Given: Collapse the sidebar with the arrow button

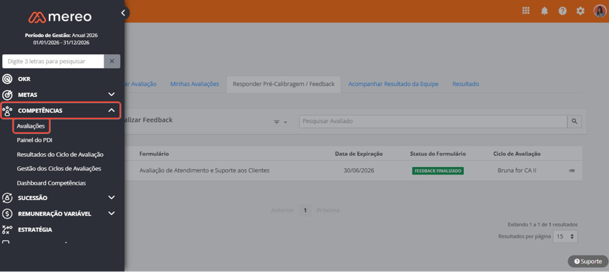Looking at the screenshot, I should coord(123,13).
